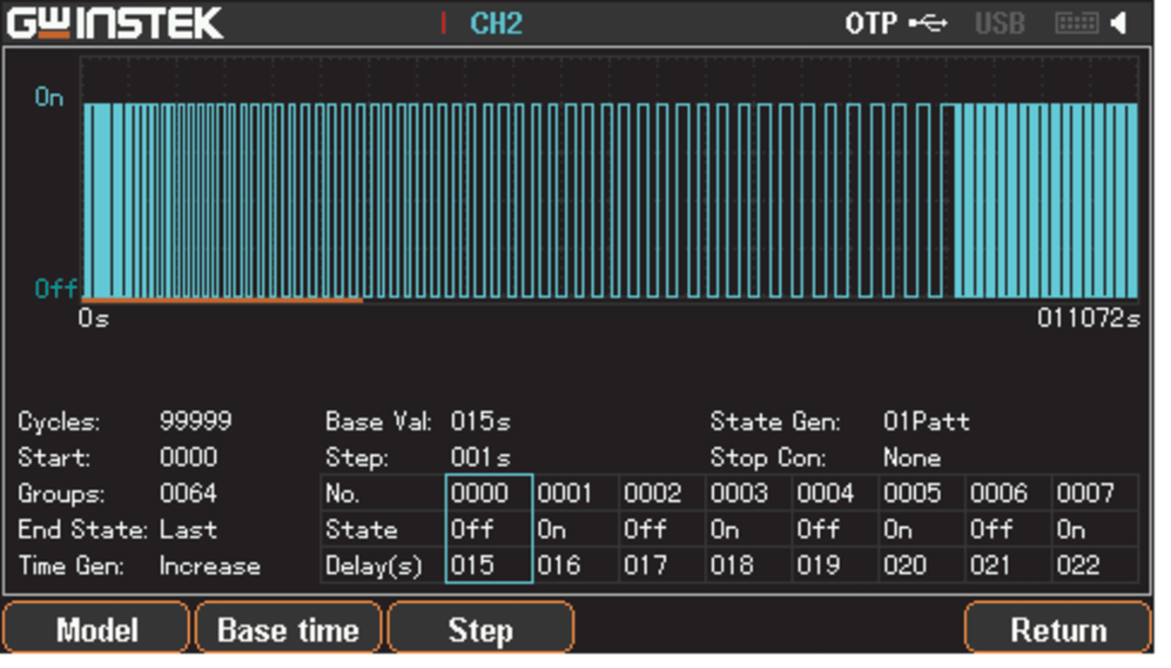1171x668 pixels.
Task: Click the Cycles: label
Action: point(58,422)
